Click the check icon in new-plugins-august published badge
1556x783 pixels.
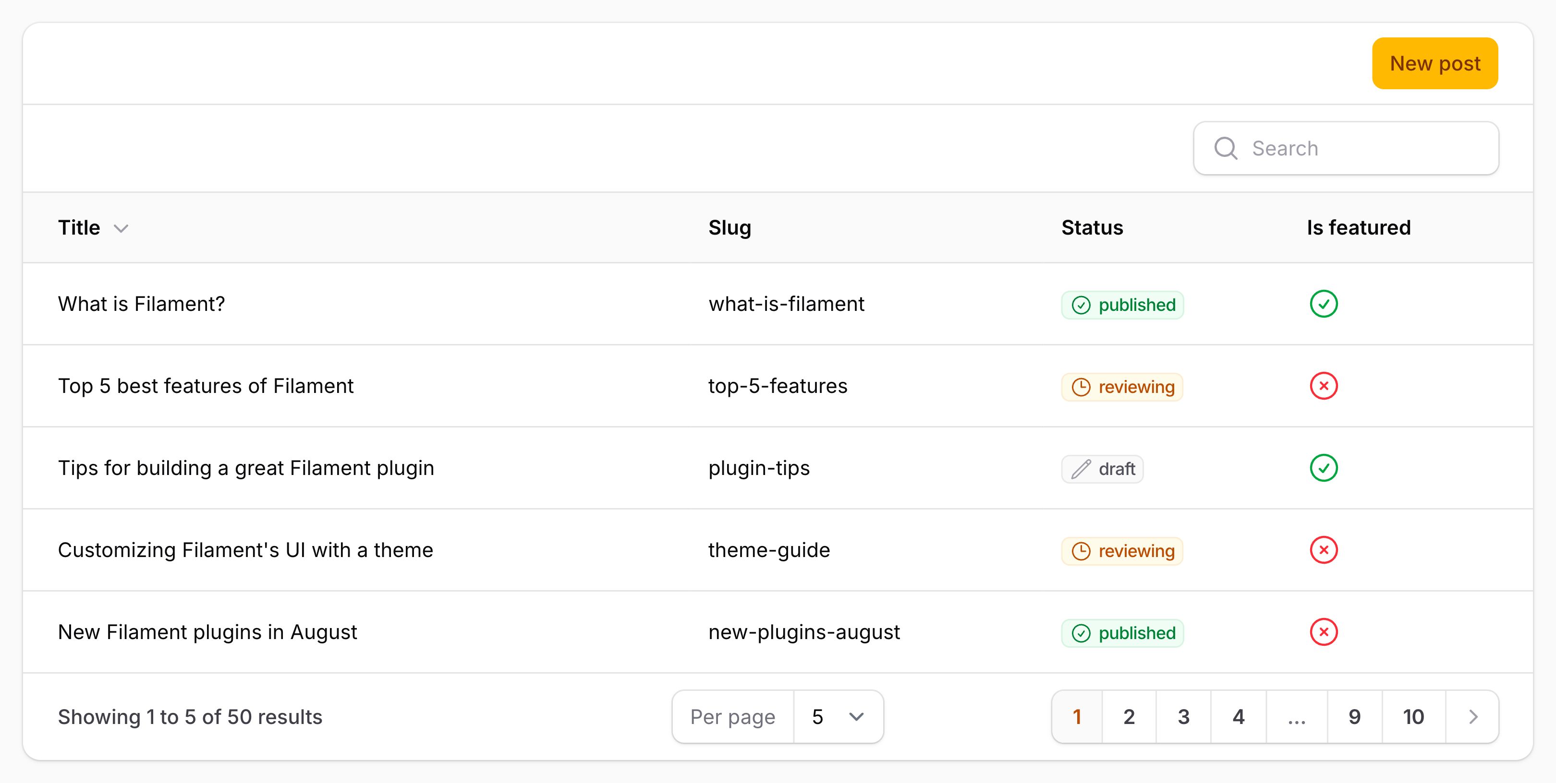(1081, 633)
